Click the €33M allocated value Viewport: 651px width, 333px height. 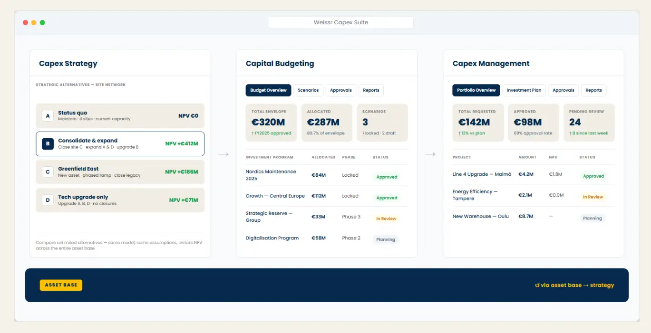(x=319, y=217)
